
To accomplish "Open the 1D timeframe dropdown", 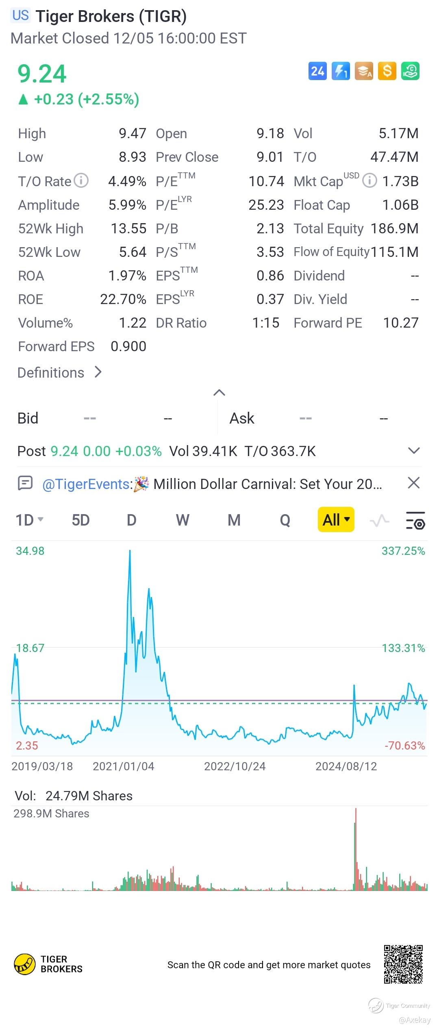I will [29, 520].
